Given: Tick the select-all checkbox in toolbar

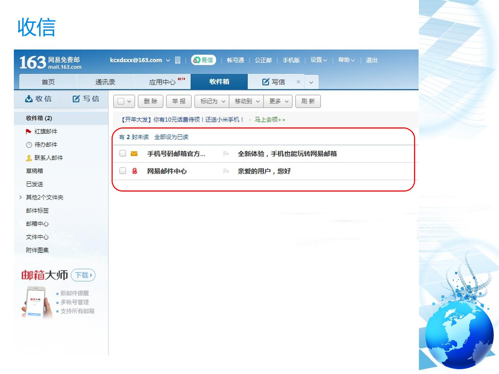Looking at the screenshot, I should [x=121, y=101].
